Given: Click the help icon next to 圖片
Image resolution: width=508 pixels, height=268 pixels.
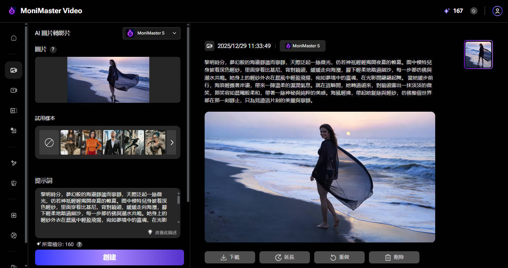Looking at the screenshot, I should click(53, 49).
